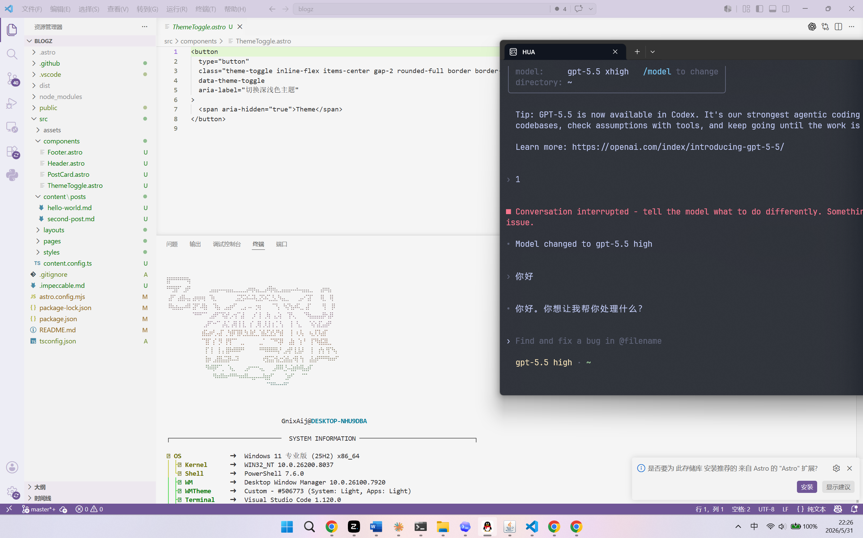The width and height of the screenshot is (863, 538).
Task: Open the Extensions view icon
Action: click(12, 152)
